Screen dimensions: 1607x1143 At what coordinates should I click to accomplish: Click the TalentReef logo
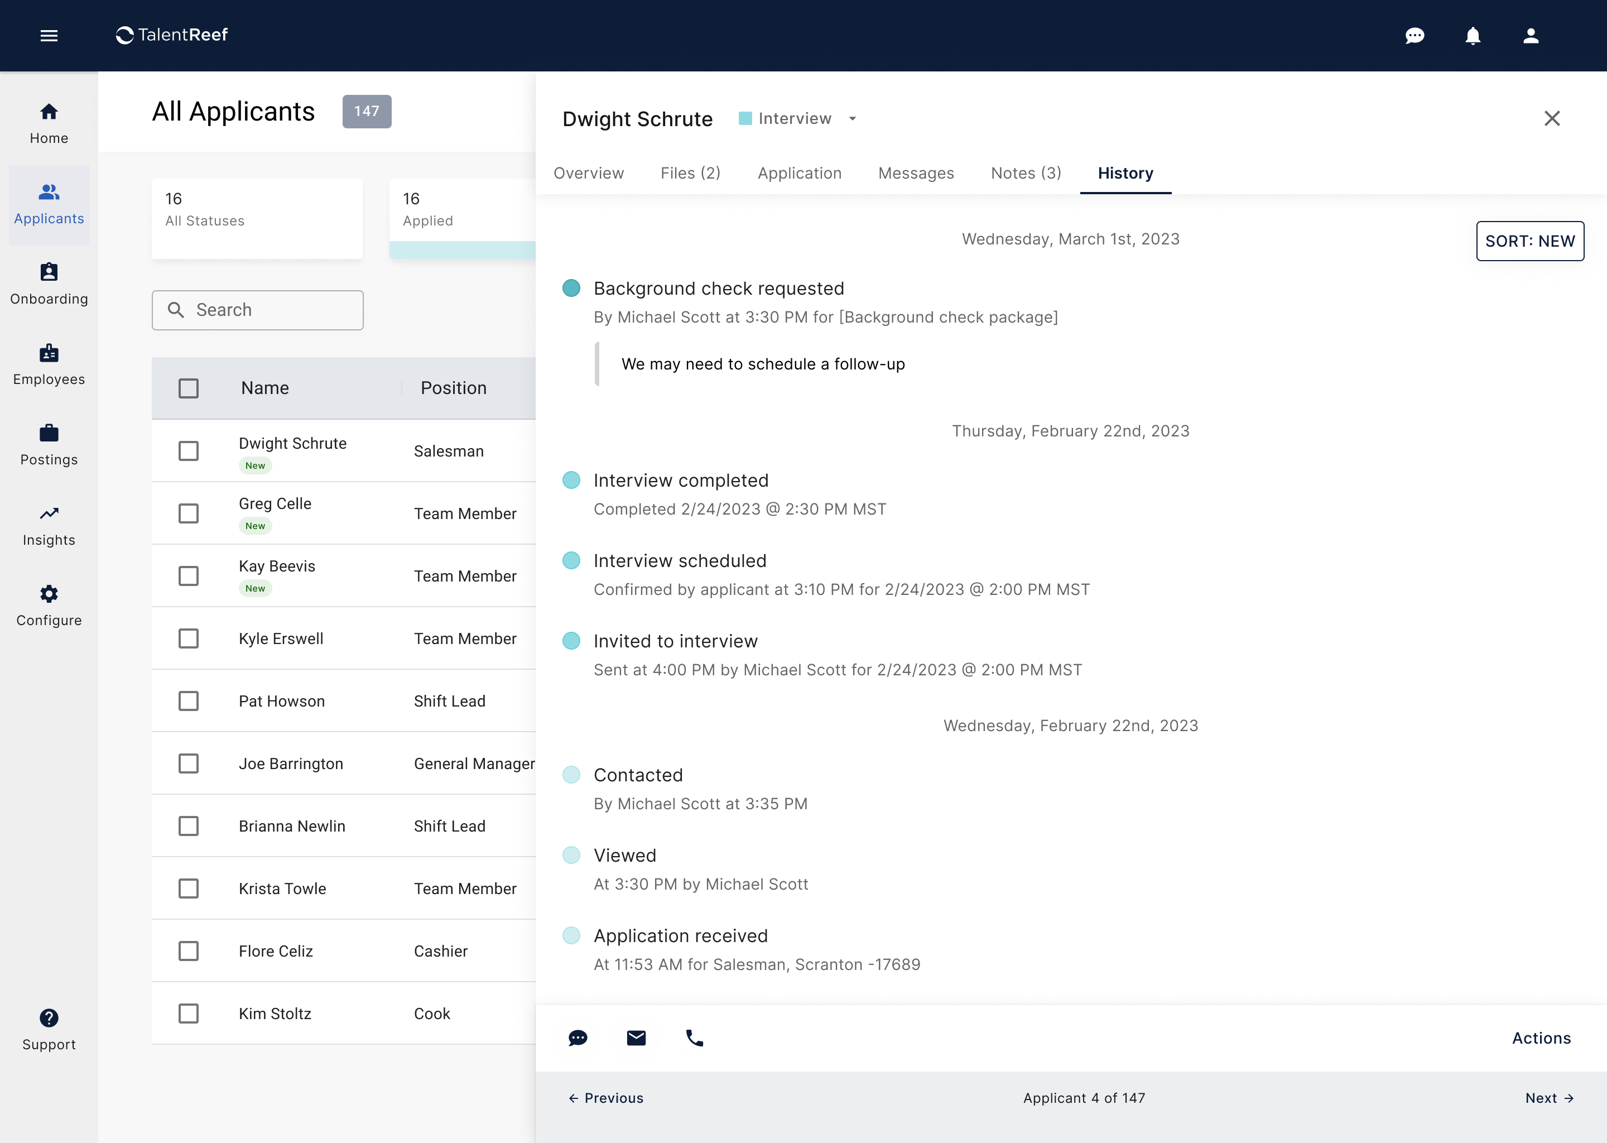[172, 35]
